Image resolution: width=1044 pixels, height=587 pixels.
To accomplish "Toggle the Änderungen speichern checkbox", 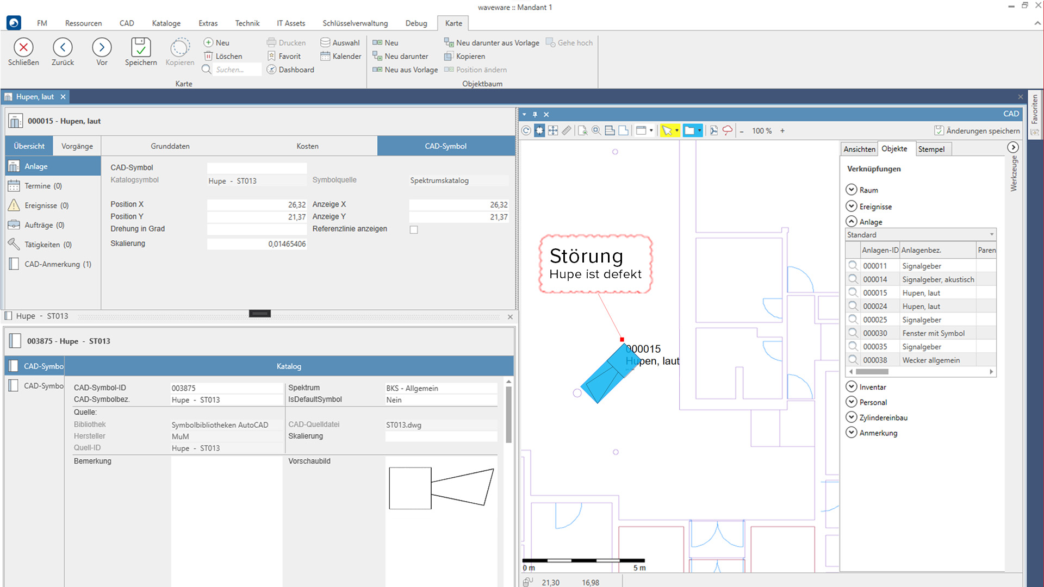I will tap(939, 130).
